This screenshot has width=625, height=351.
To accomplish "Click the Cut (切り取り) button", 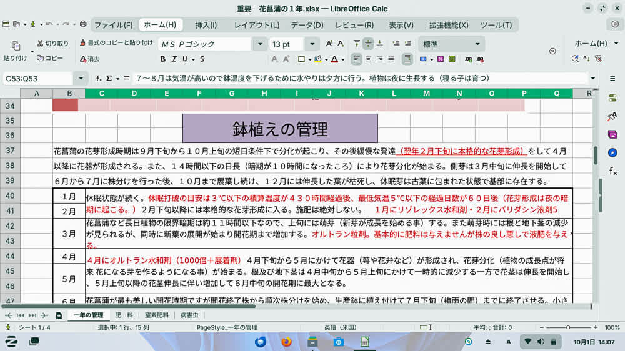I will tap(52, 44).
